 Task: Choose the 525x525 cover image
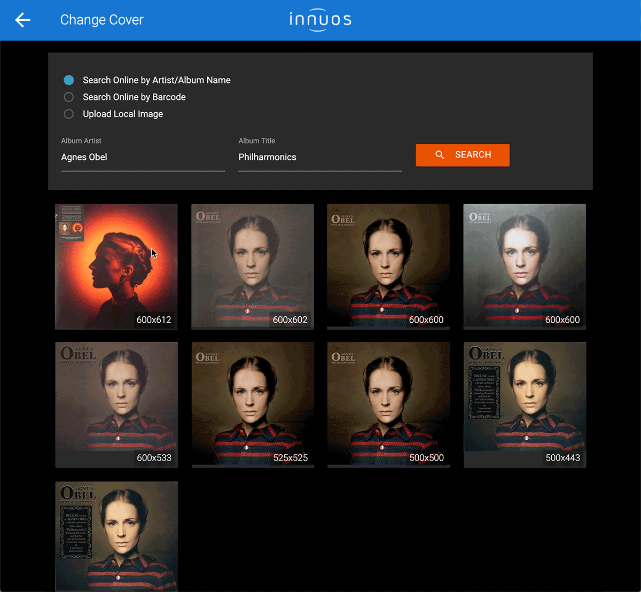click(253, 404)
